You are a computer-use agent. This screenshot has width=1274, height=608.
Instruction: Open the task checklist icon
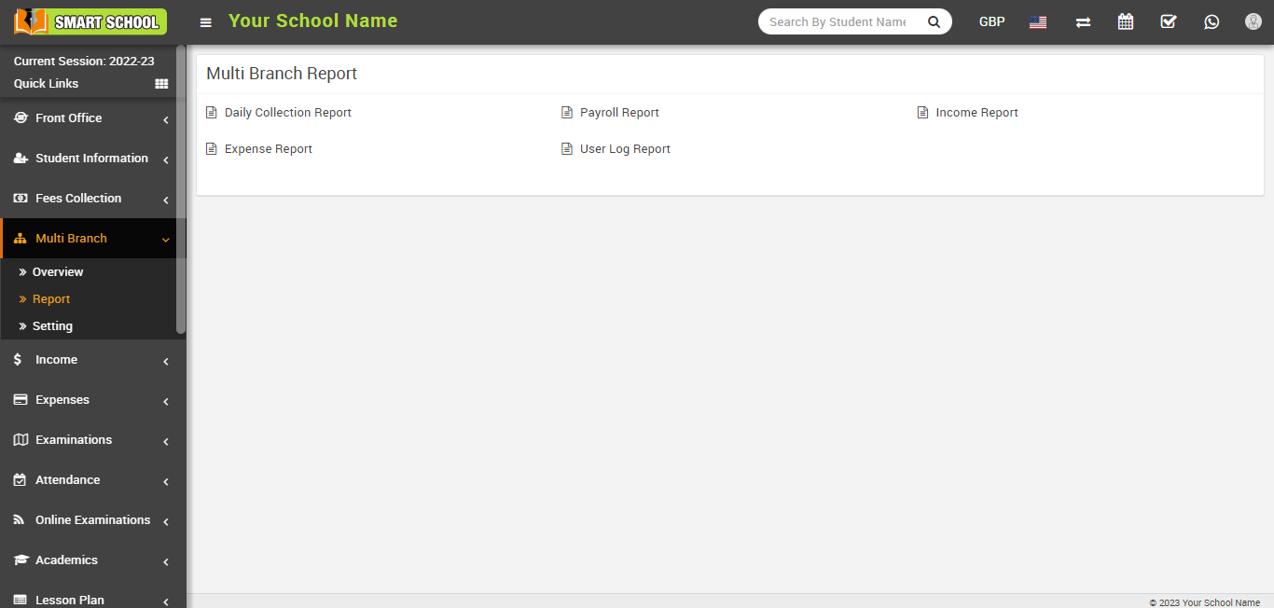pyautogui.click(x=1169, y=21)
